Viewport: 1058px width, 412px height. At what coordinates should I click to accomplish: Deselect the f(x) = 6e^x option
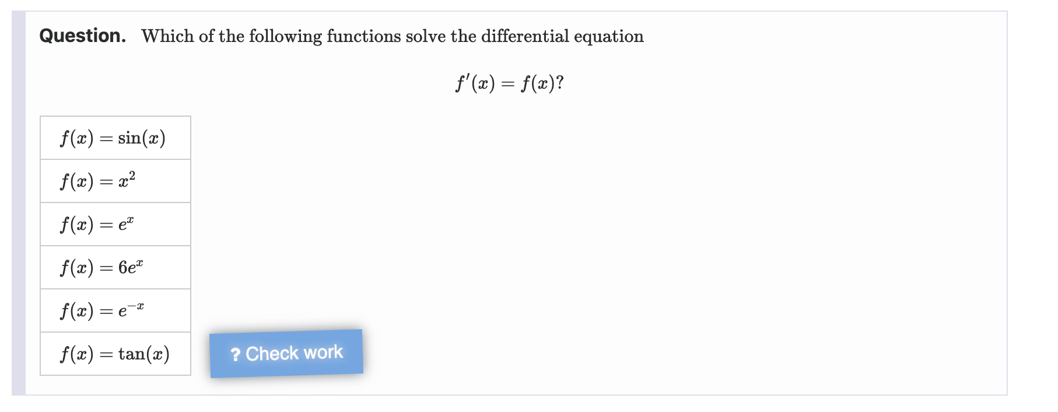pos(114,267)
